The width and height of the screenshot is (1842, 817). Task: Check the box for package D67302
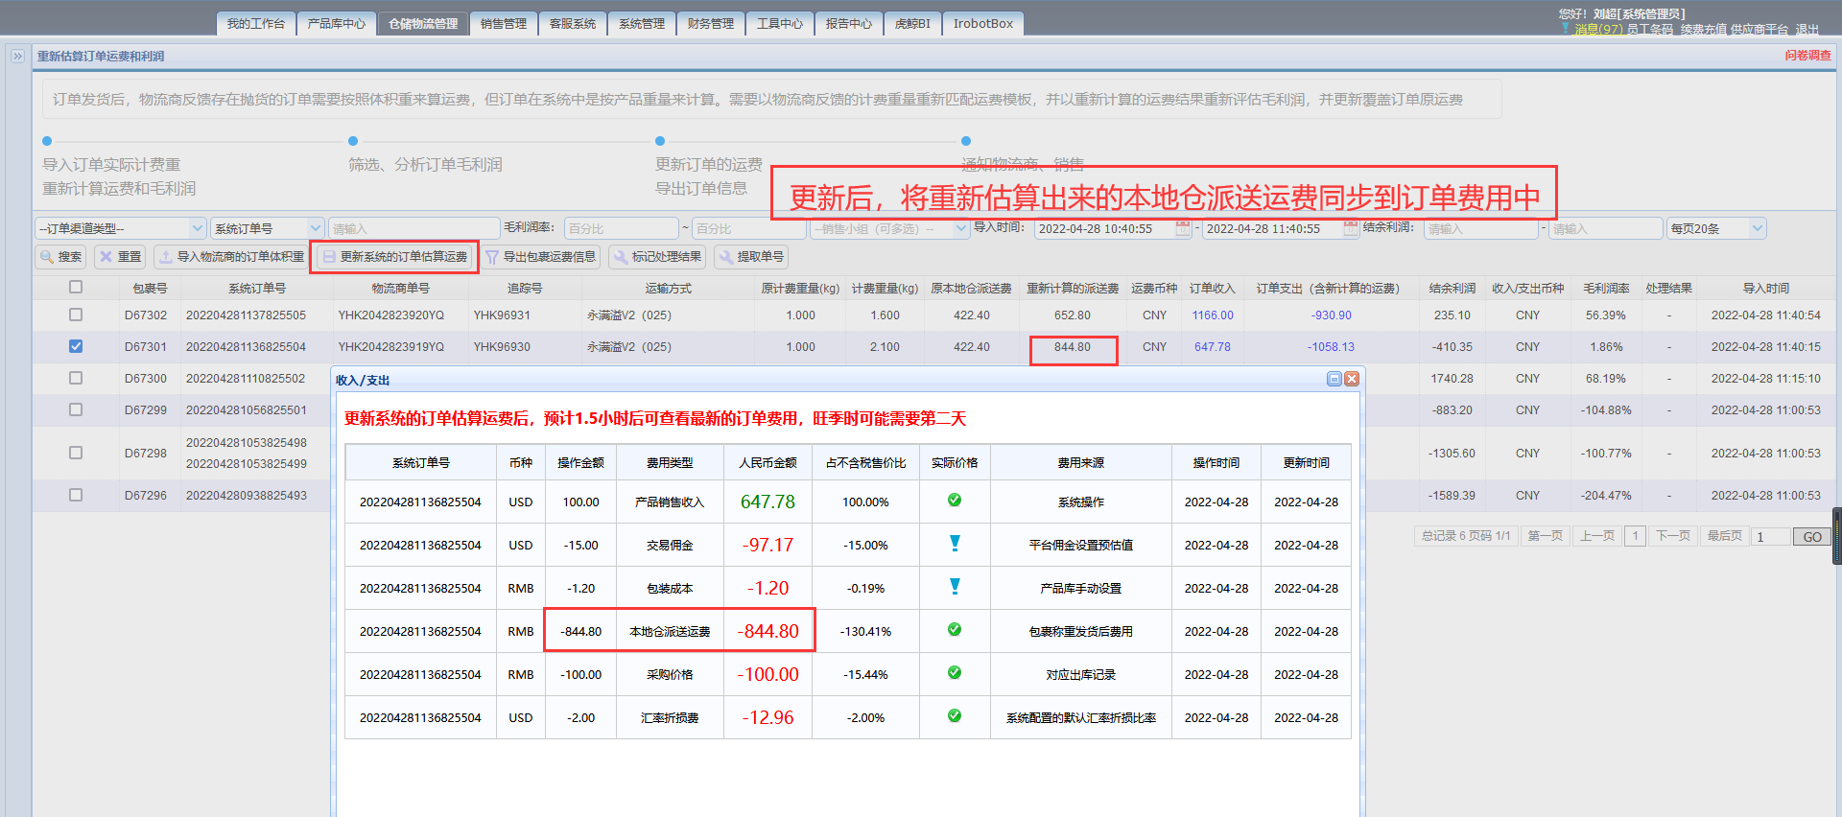coord(76,315)
